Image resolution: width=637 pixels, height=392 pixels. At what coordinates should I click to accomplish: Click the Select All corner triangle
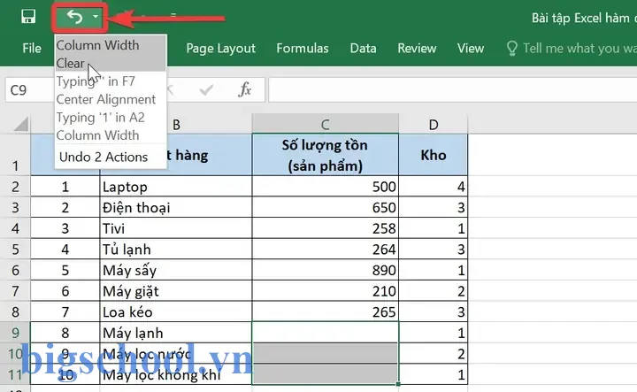pyautogui.click(x=20, y=124)
